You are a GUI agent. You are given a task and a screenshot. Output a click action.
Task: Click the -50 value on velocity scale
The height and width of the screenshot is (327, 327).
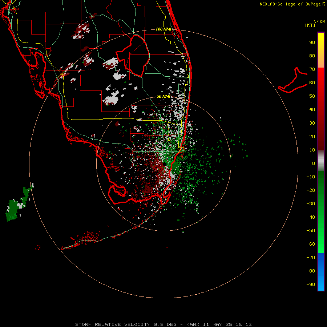pyautogui.click(x=311, y=231)
